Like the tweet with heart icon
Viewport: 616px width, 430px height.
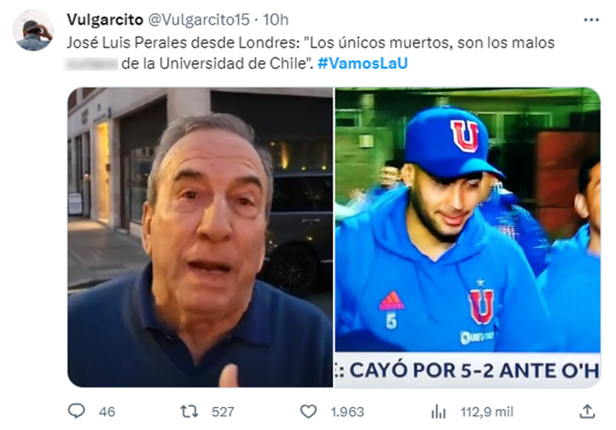tap(308, 412)
